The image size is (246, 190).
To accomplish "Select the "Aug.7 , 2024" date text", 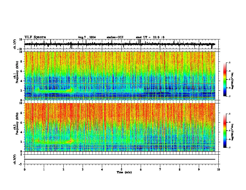I will pos(87,37).
